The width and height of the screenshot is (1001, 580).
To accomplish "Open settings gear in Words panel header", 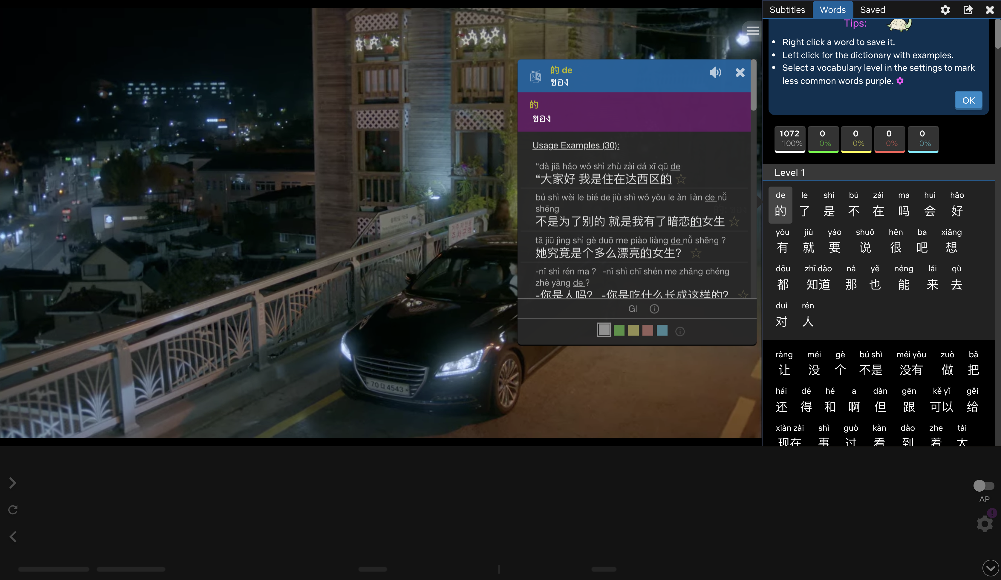I will pyautogui.click(x=945, y=10).
